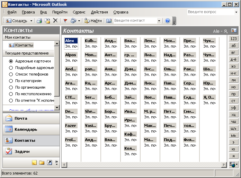Click the Создать new contact icon
This screenshot has width=241, height=178.
tap(9, 21)
